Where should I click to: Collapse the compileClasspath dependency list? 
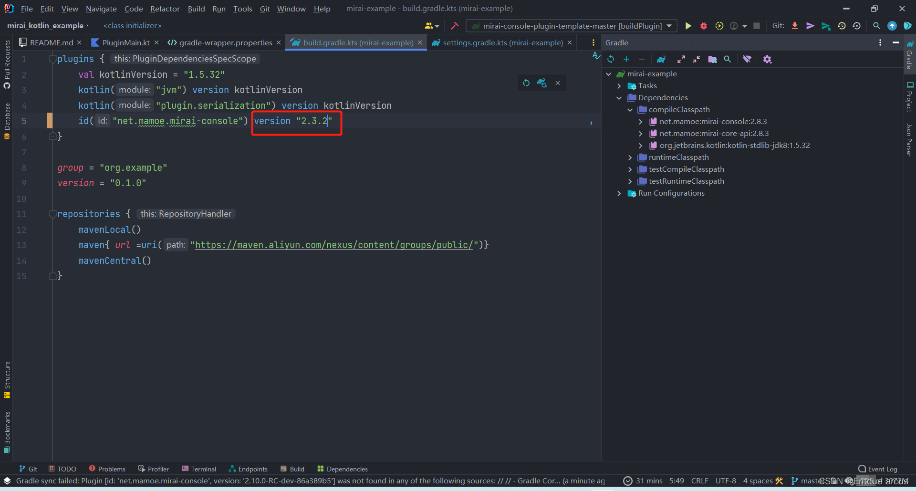pos(630,109)
